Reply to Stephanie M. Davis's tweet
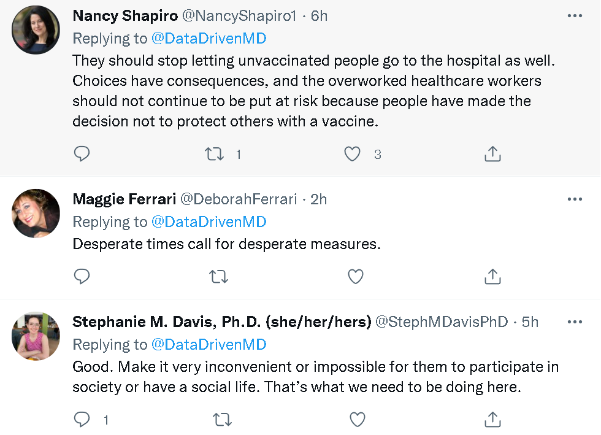The width and height of the screenshot is (601, 435). [x=82, y=420]
